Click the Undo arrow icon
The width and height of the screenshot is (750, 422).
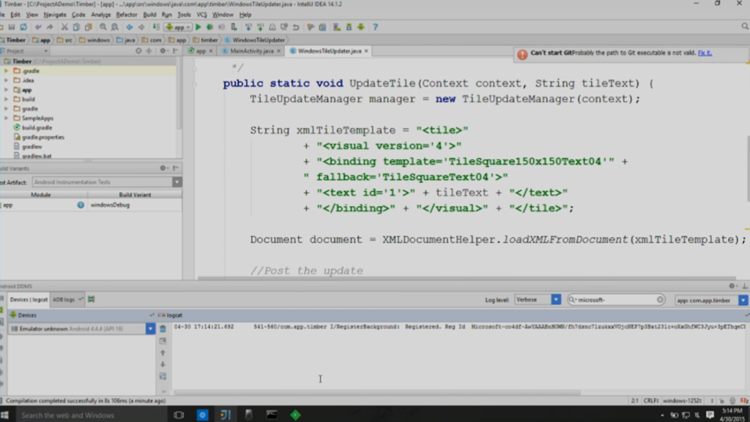coord(38,27)
